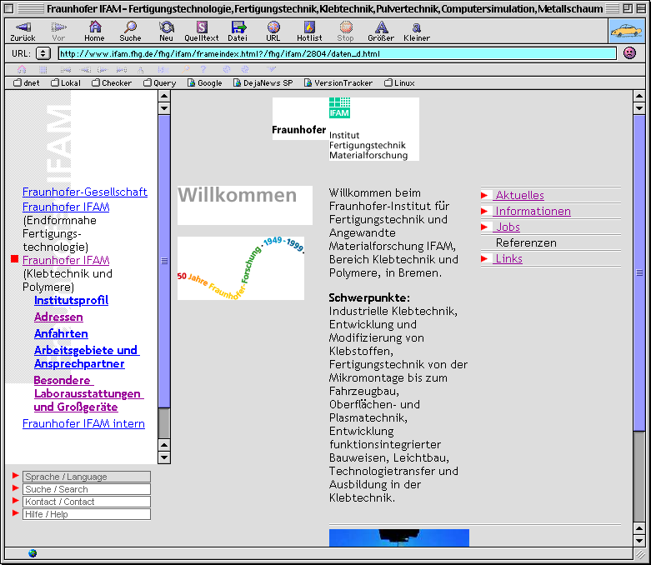Open the Links link on the right

(509, 258)
